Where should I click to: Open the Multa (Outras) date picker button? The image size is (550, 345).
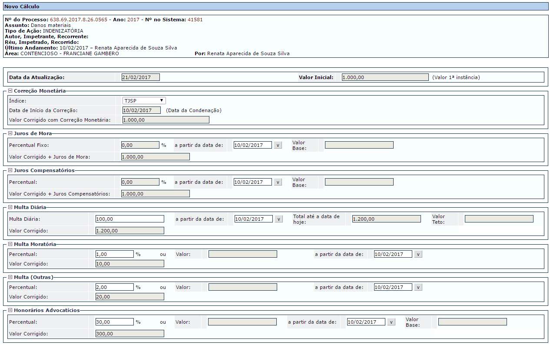click(418, 287)
